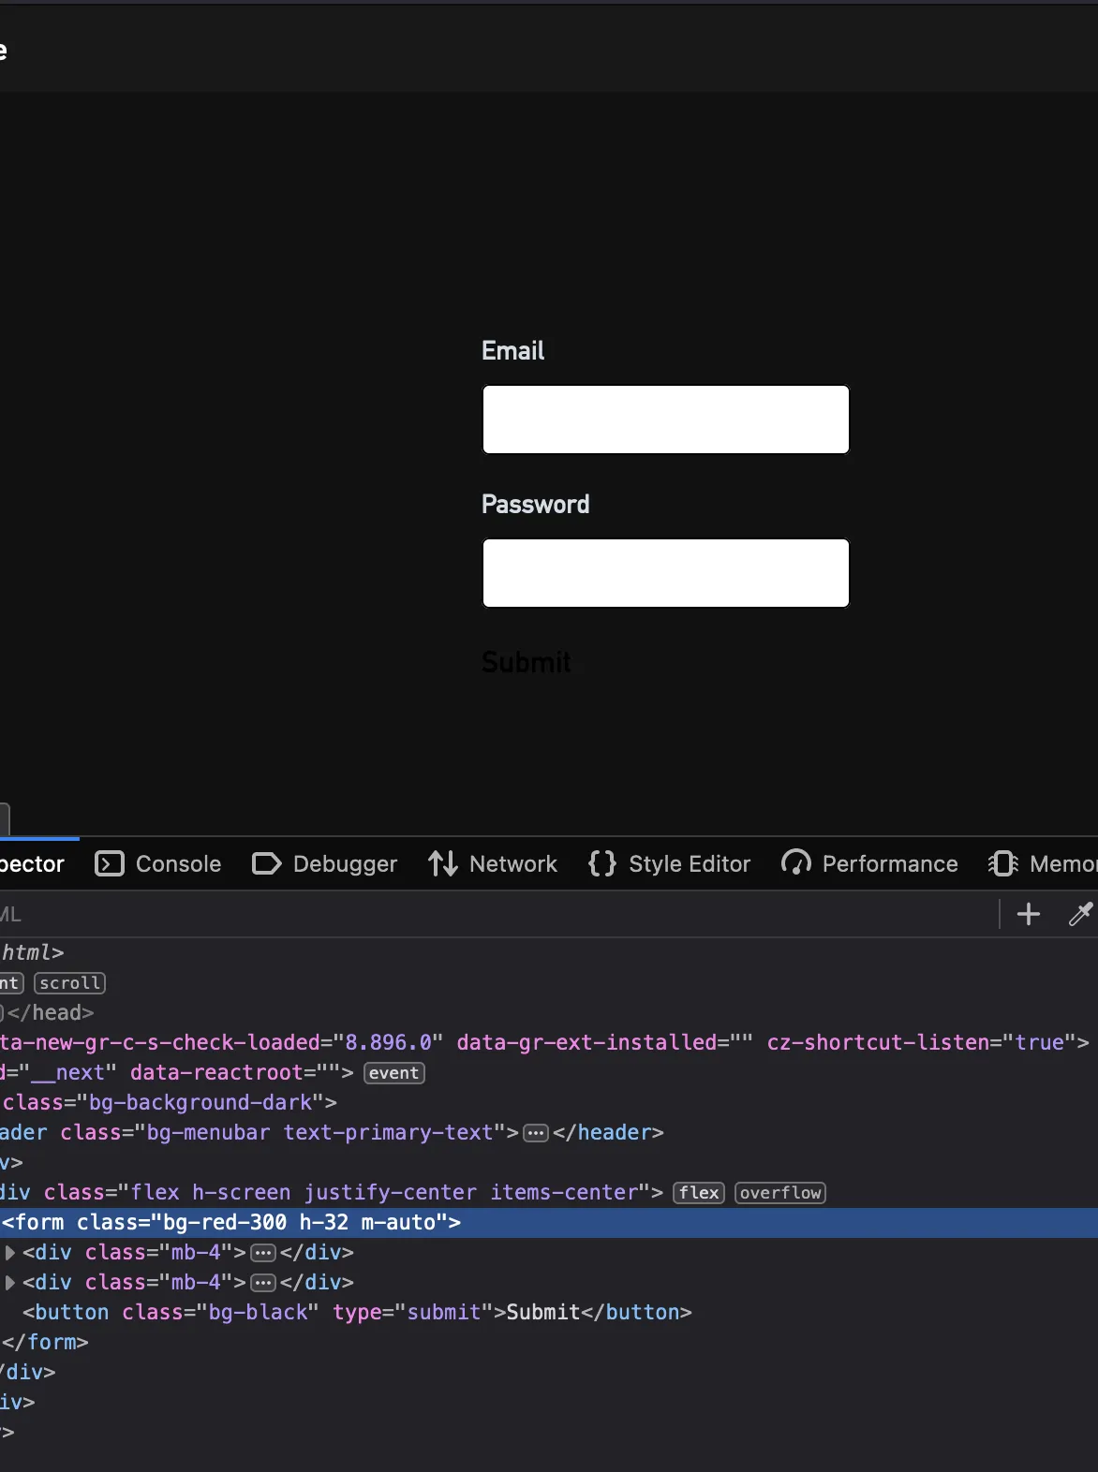The width and height of the screenshot is (1098, 1472).
Task: Open the Memory tab
Action: click(1042, 863)
